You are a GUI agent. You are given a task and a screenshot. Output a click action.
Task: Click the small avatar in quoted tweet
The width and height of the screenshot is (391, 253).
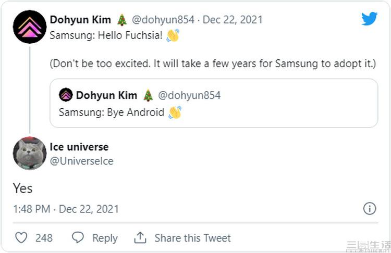tap(66, 95)
